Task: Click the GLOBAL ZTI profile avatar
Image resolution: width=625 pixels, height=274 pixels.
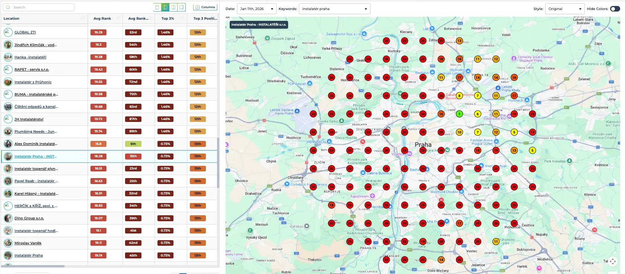Action: [8, 32]
